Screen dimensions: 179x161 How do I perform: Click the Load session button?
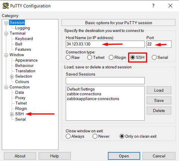pos(159,90)
